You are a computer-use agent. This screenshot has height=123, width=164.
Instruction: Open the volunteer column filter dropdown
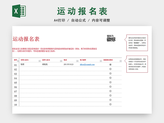121,61
